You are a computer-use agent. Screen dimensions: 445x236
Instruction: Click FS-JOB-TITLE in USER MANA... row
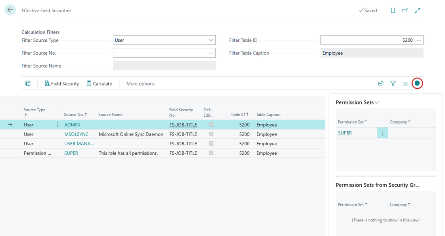click(183, 143)
